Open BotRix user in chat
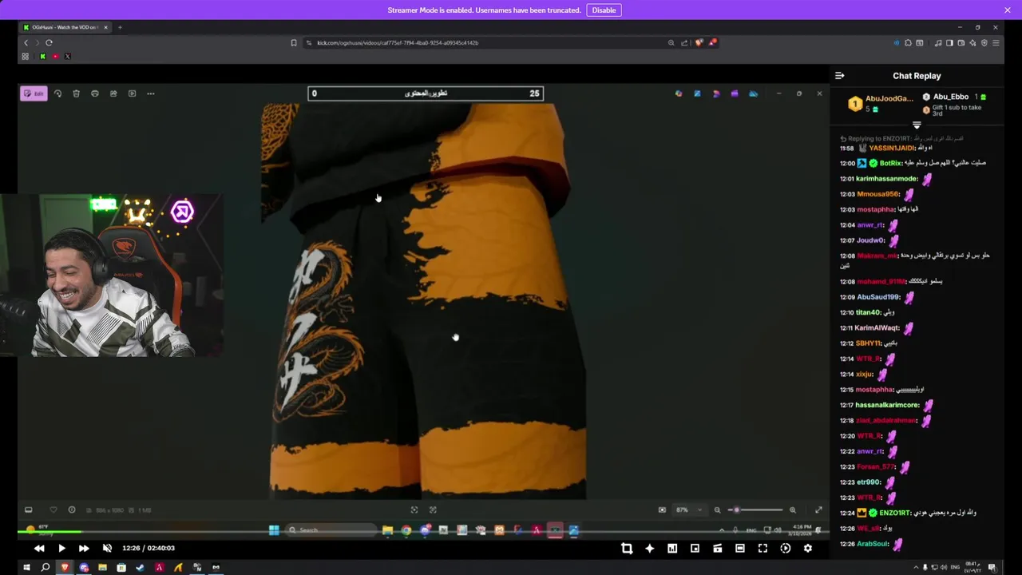 tap(890, 163)
